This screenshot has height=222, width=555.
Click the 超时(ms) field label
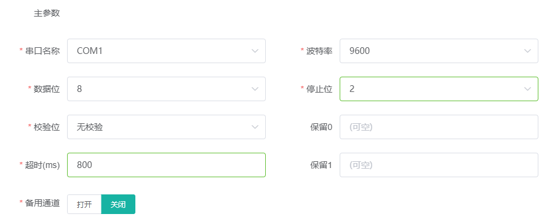(42, 165)
